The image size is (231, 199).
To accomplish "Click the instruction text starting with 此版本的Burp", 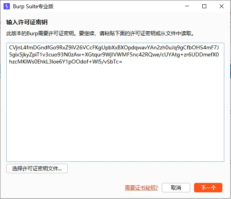I will click(x=100, y=33).
